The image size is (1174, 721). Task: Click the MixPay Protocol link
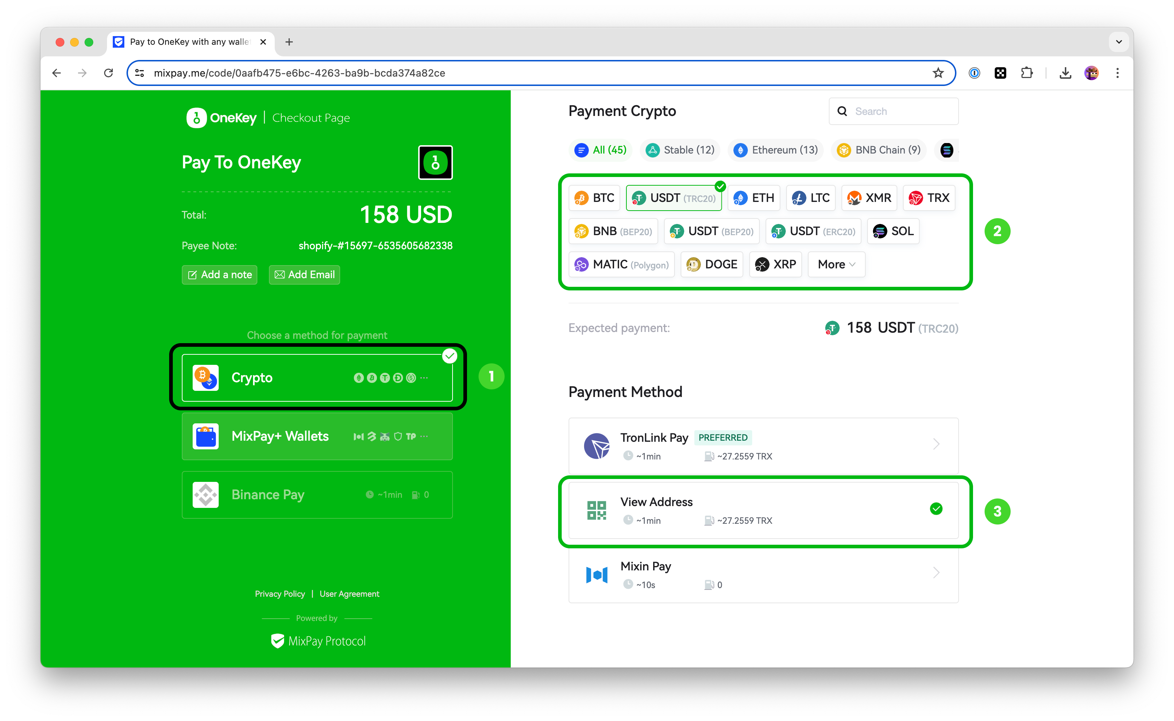[x=318, y=642]
